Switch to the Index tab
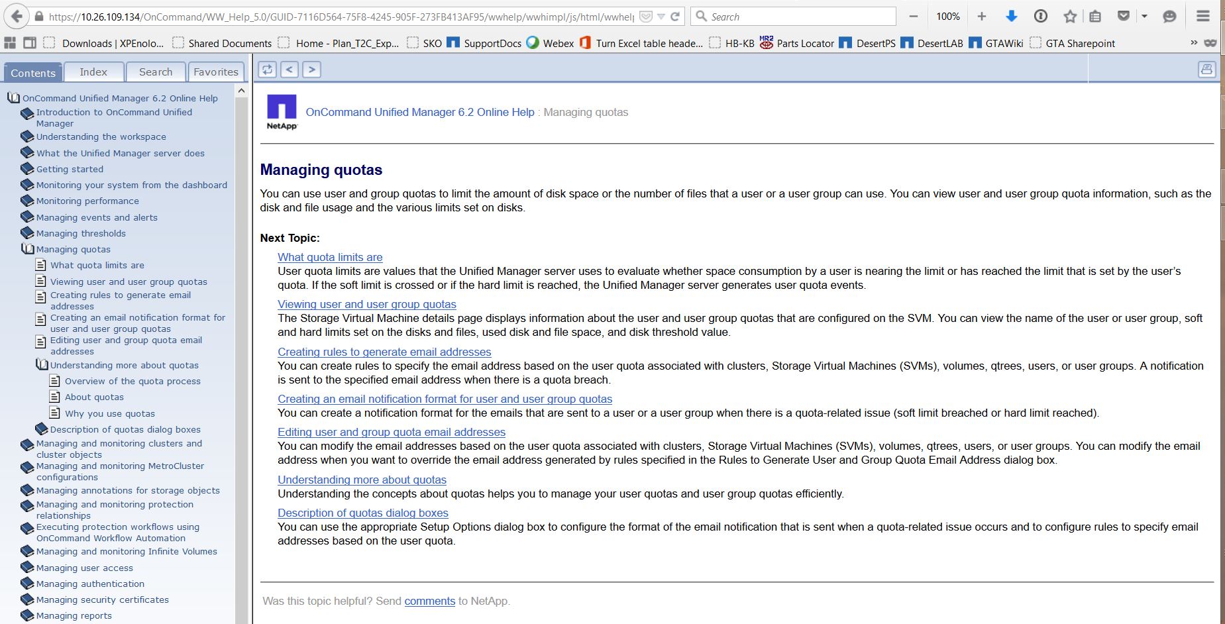The image size is (1225, 624). 93,72
